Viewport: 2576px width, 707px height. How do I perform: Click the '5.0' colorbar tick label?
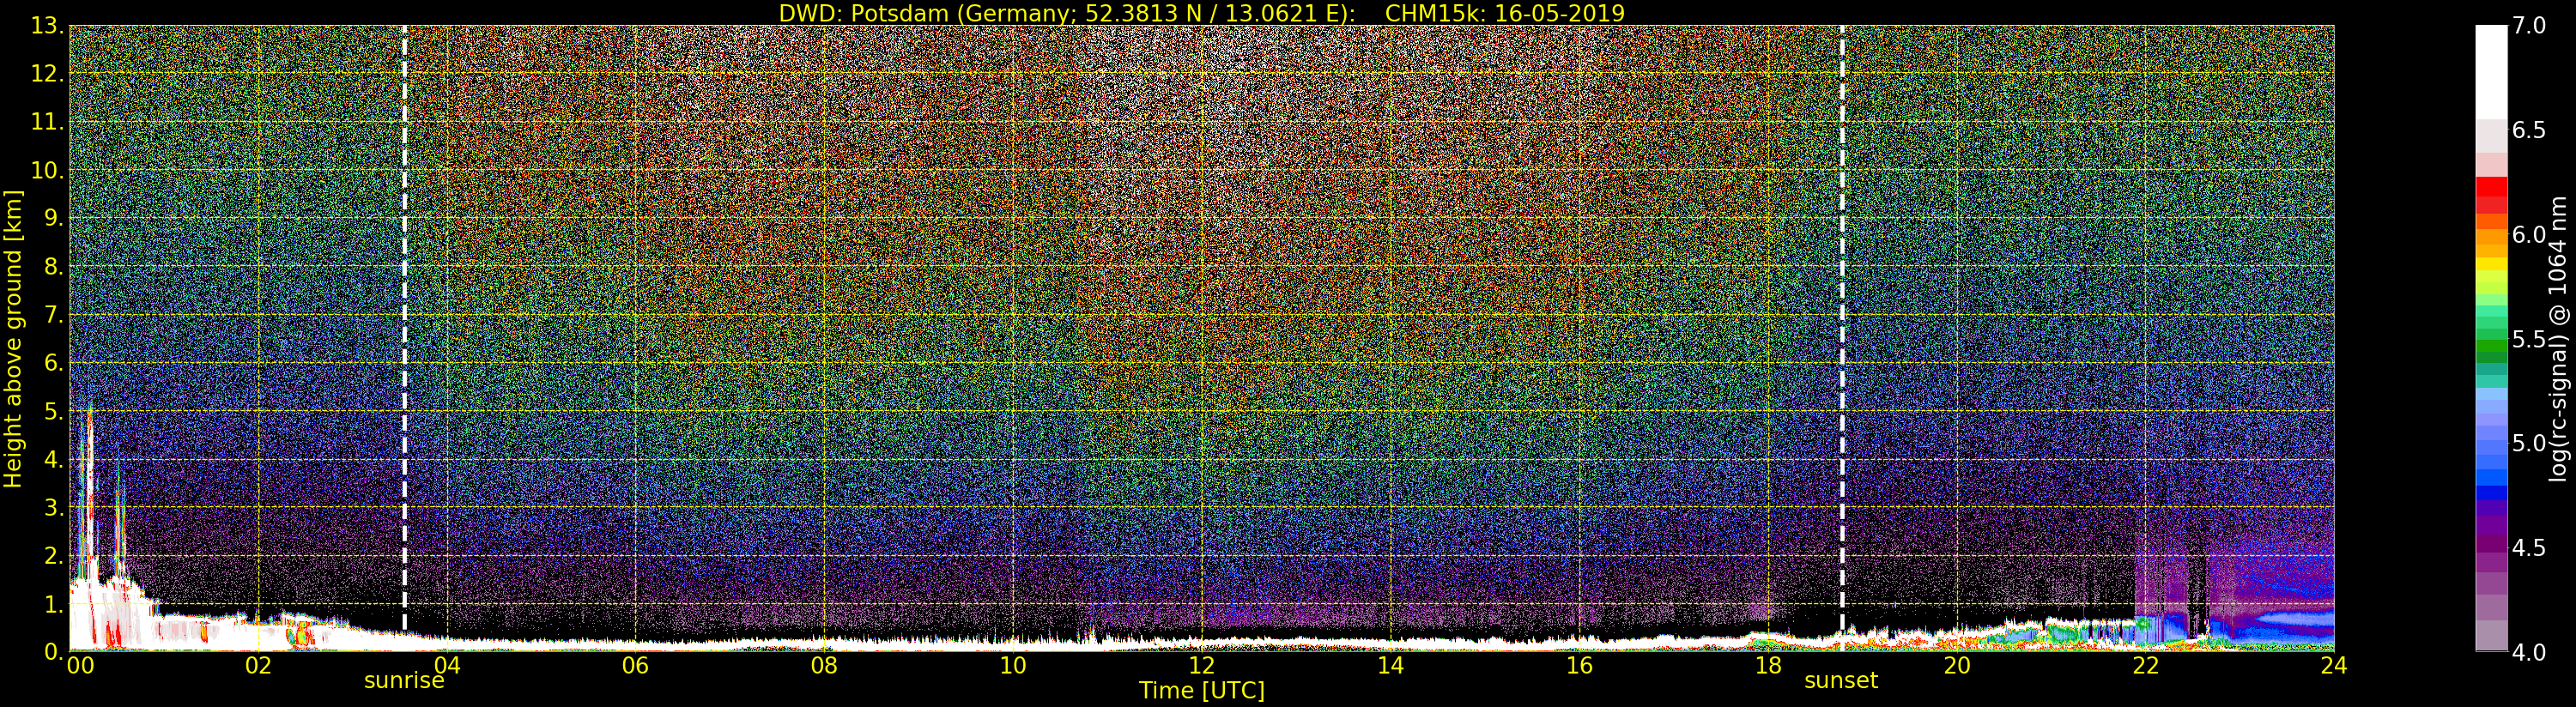click(2529, 443)
